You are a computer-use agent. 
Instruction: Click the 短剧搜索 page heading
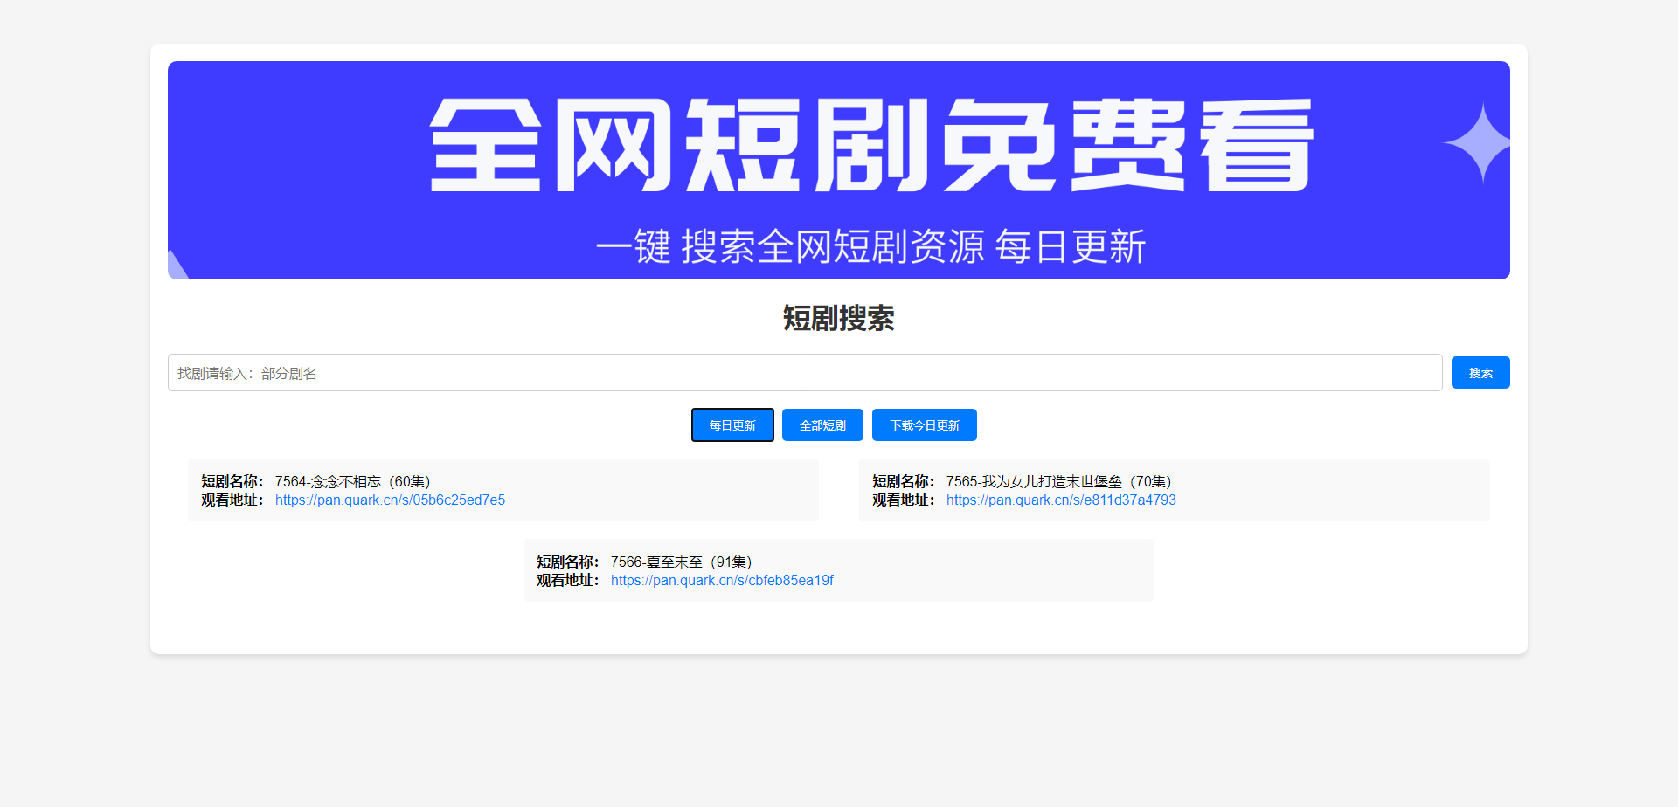click(x=838, y=318)
